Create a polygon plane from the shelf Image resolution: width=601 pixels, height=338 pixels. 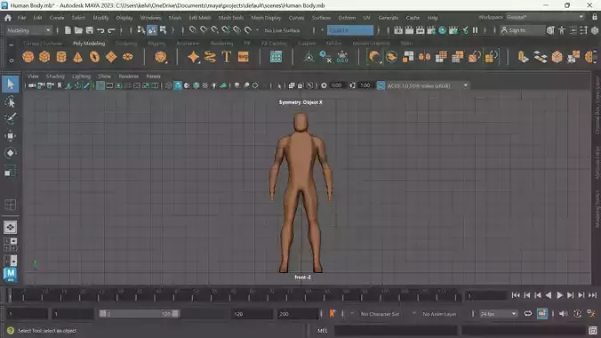point(111,57)
